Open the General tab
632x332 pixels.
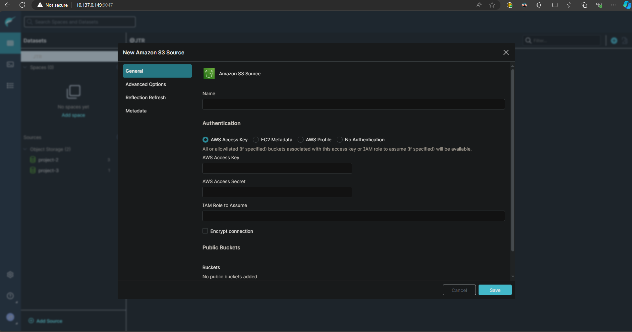(x=157, y=71)
